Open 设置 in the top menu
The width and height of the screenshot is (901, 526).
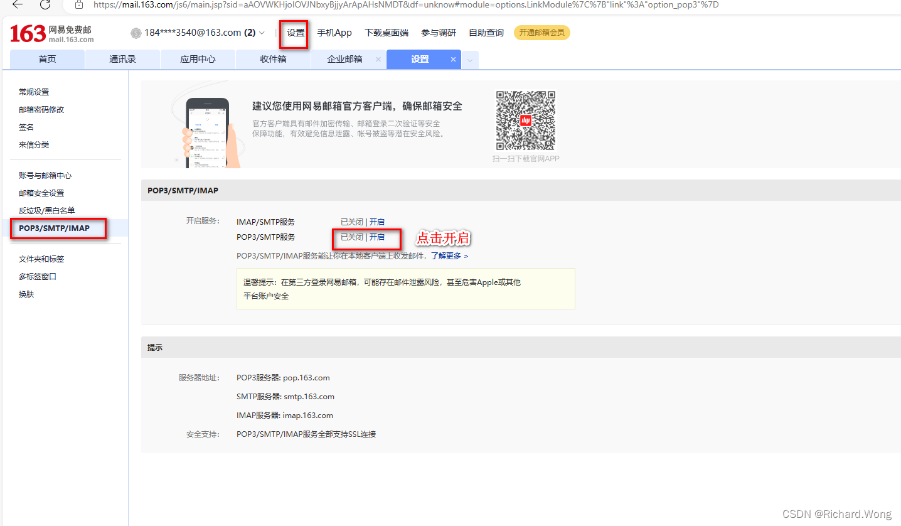pyautogui.click(x=296, y=33)
